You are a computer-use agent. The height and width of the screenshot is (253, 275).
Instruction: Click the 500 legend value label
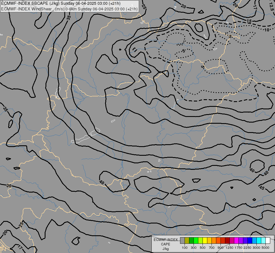[203, 248]
